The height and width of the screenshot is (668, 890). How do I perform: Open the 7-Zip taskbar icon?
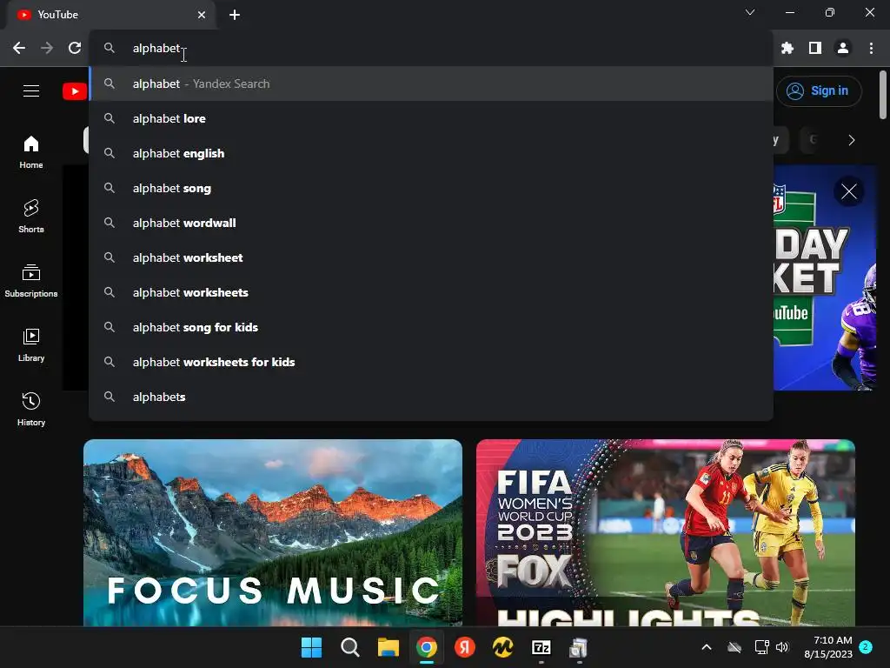point(541,647)
